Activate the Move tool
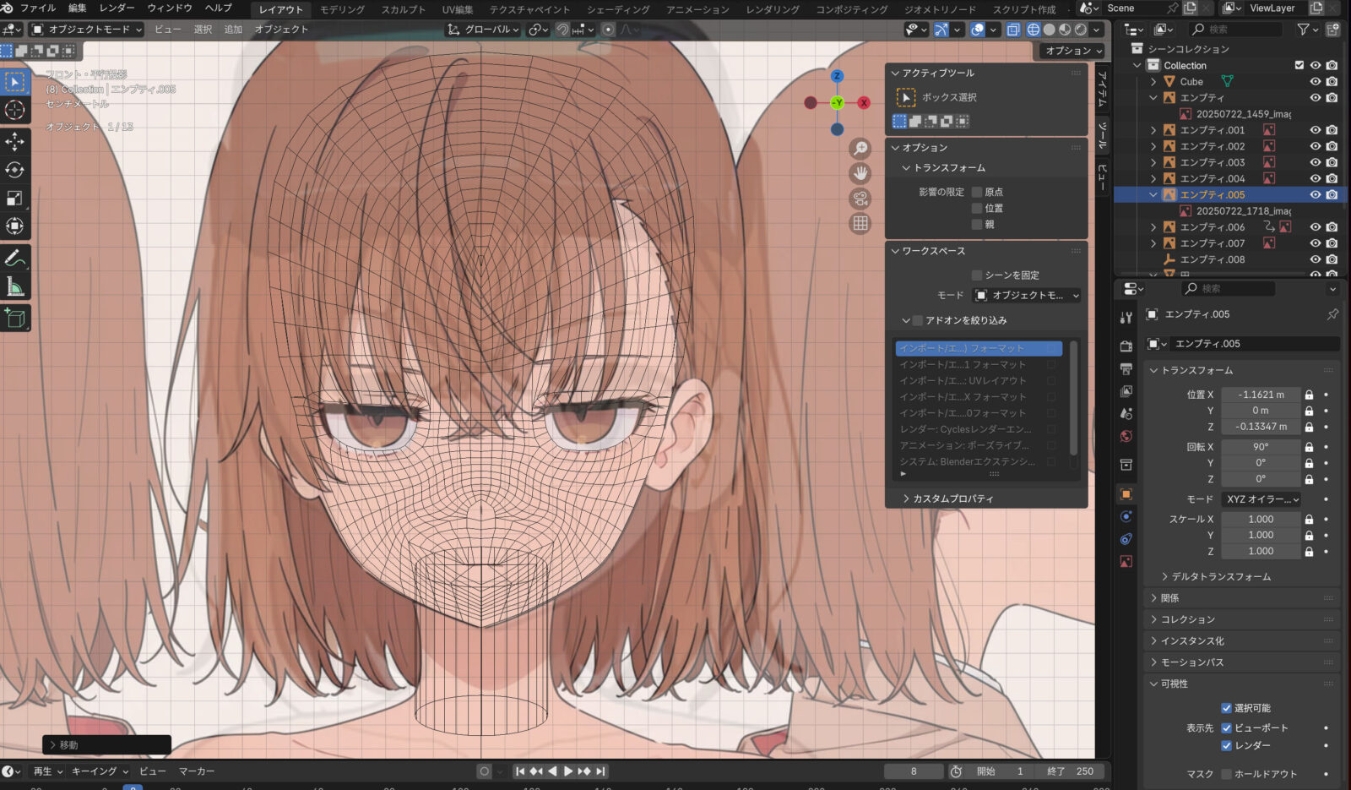This screenshot has height=790, width=1351. click(x=15, y=141)
